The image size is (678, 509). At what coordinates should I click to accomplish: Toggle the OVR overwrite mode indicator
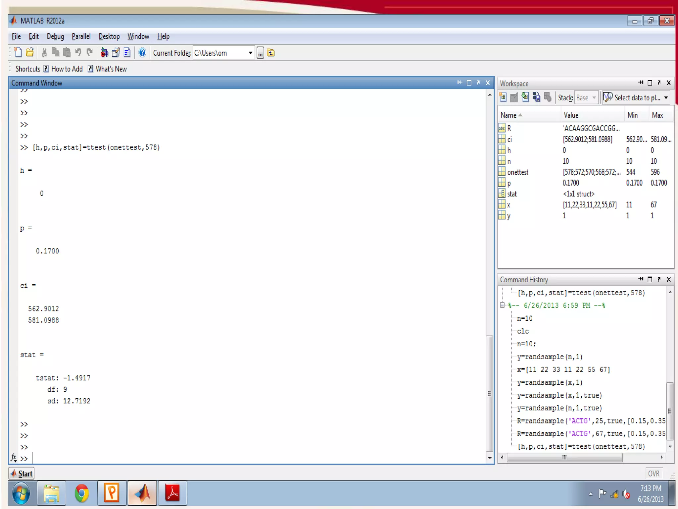point(654,474)
